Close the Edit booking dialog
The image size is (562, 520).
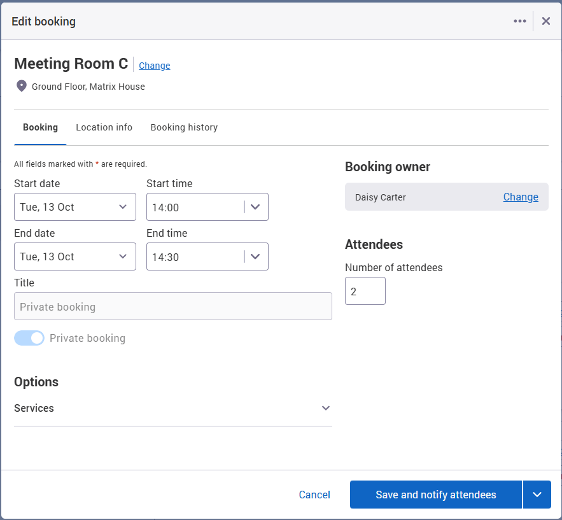[x=546, y=21]
